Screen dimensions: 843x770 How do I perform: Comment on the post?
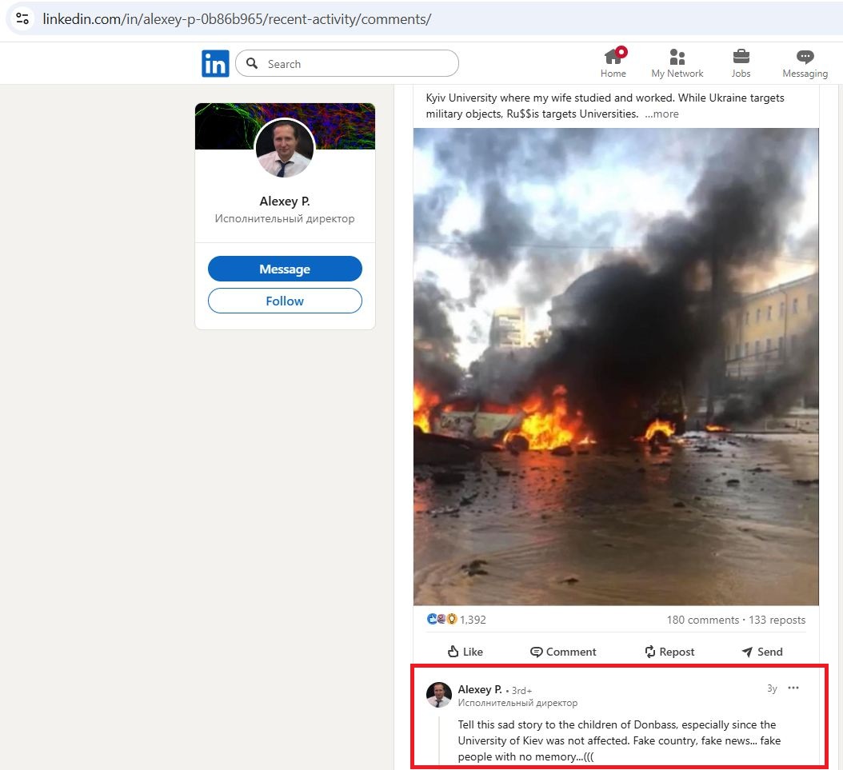(x=563, y=652)
